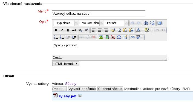Image resolution: width=193 pixels, height=102 pixels.
Task: Open the sylaby.pdf file link
Action: [x=68, y=96]
